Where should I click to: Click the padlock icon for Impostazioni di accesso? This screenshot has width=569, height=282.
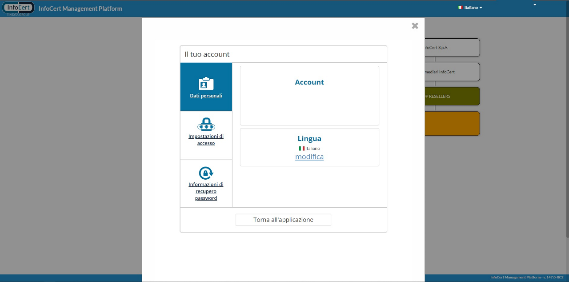click(x=206, y=124)
